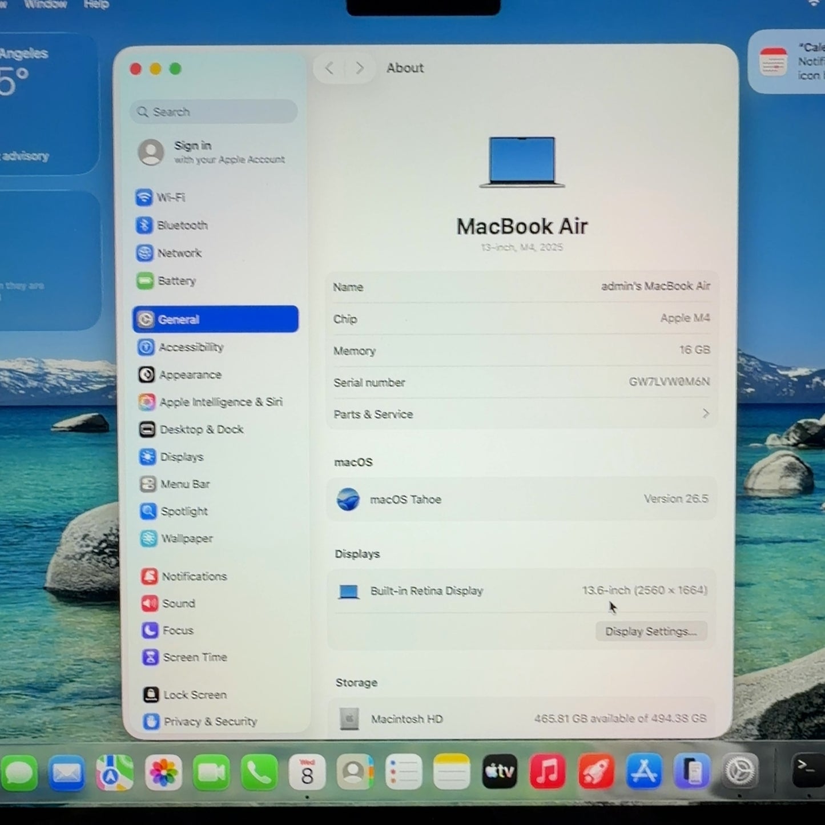Viewport: 825px width, 825px height.
Task: Open the Window menu
Action: tap(45, 5)
